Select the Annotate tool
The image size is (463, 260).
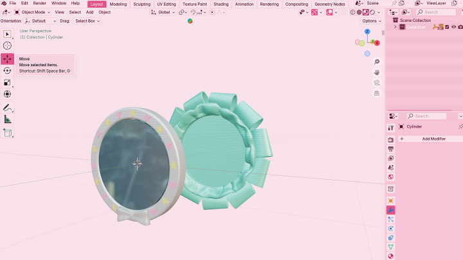7,108
